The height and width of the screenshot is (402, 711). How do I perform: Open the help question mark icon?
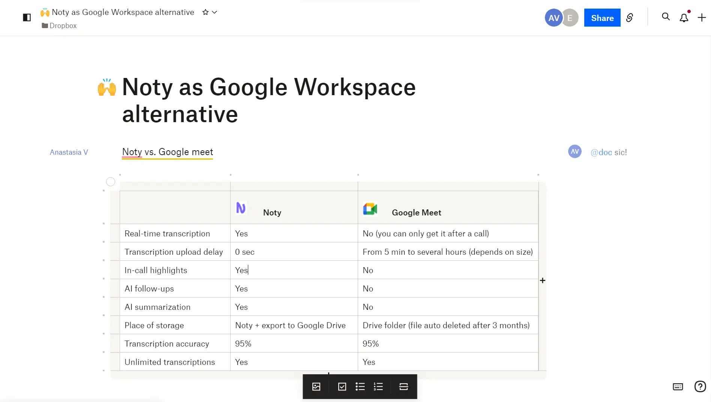pyautogui.click(x=700, y=386)
